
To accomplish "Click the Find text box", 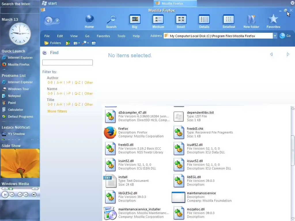I will 67,62.
